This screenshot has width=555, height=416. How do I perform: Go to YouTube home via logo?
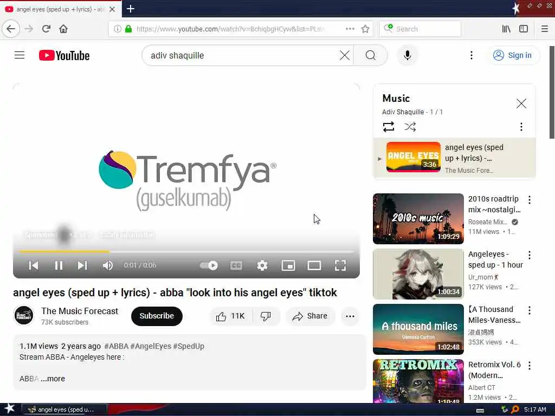pyautogui.click(x=64, y=56)
